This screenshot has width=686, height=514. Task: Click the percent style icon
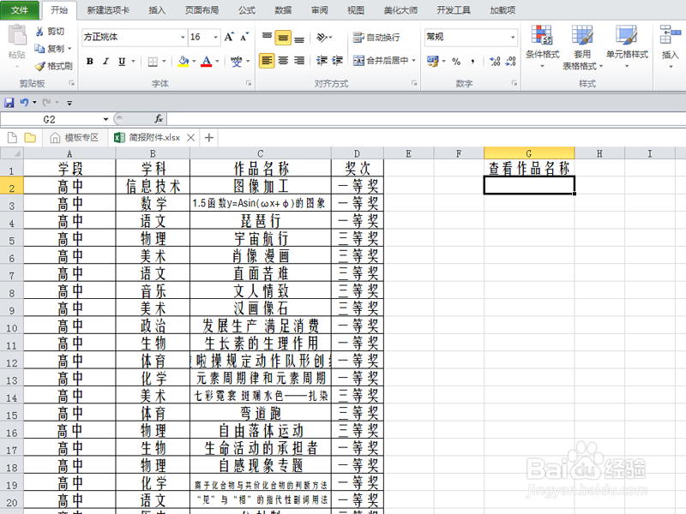click(456, 62)
